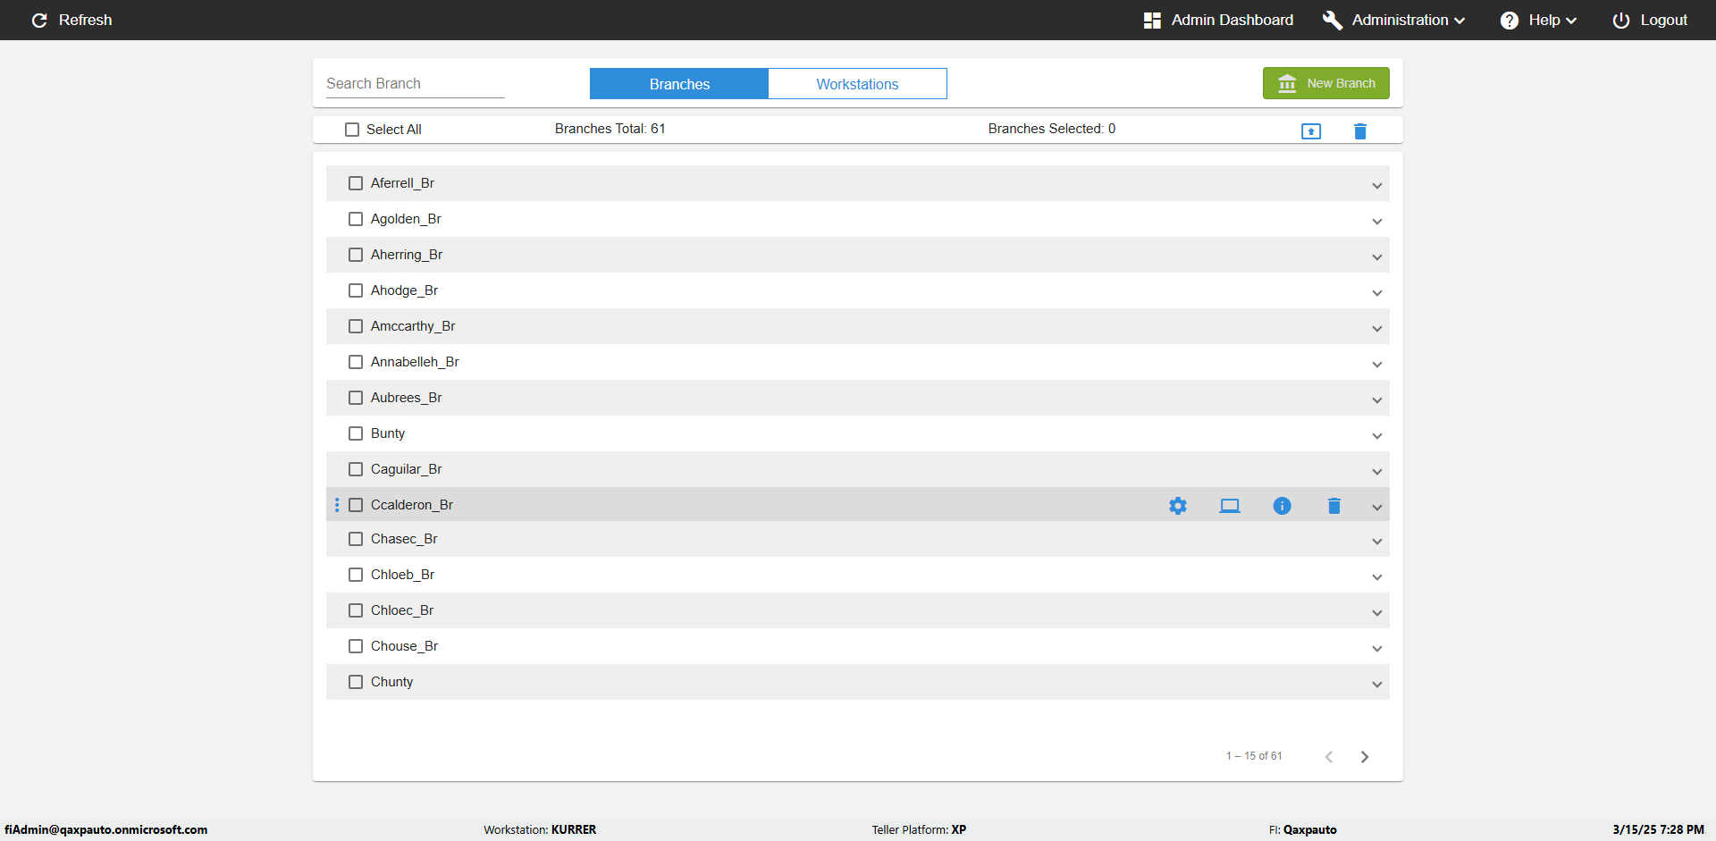Check the Aferrell_Br branch checkbox
The height and width of the screenshot is (841, 1716).
pos(356,183)
